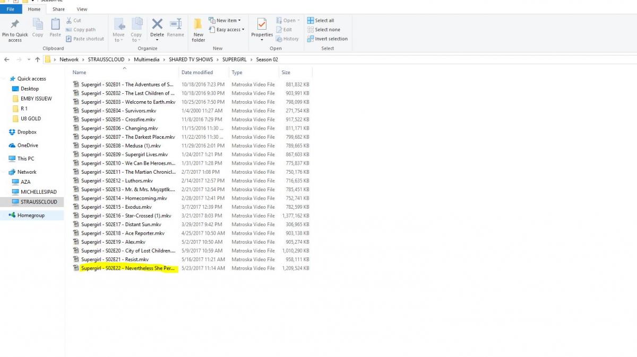Click Season 02 in address bar
This screenshot has width=637, height=357.
[x=267, y=59]
